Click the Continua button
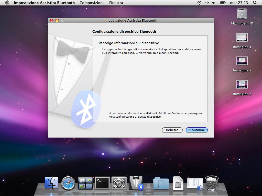Viewport: 262px width, 196px height. click(x=197, y=130)
